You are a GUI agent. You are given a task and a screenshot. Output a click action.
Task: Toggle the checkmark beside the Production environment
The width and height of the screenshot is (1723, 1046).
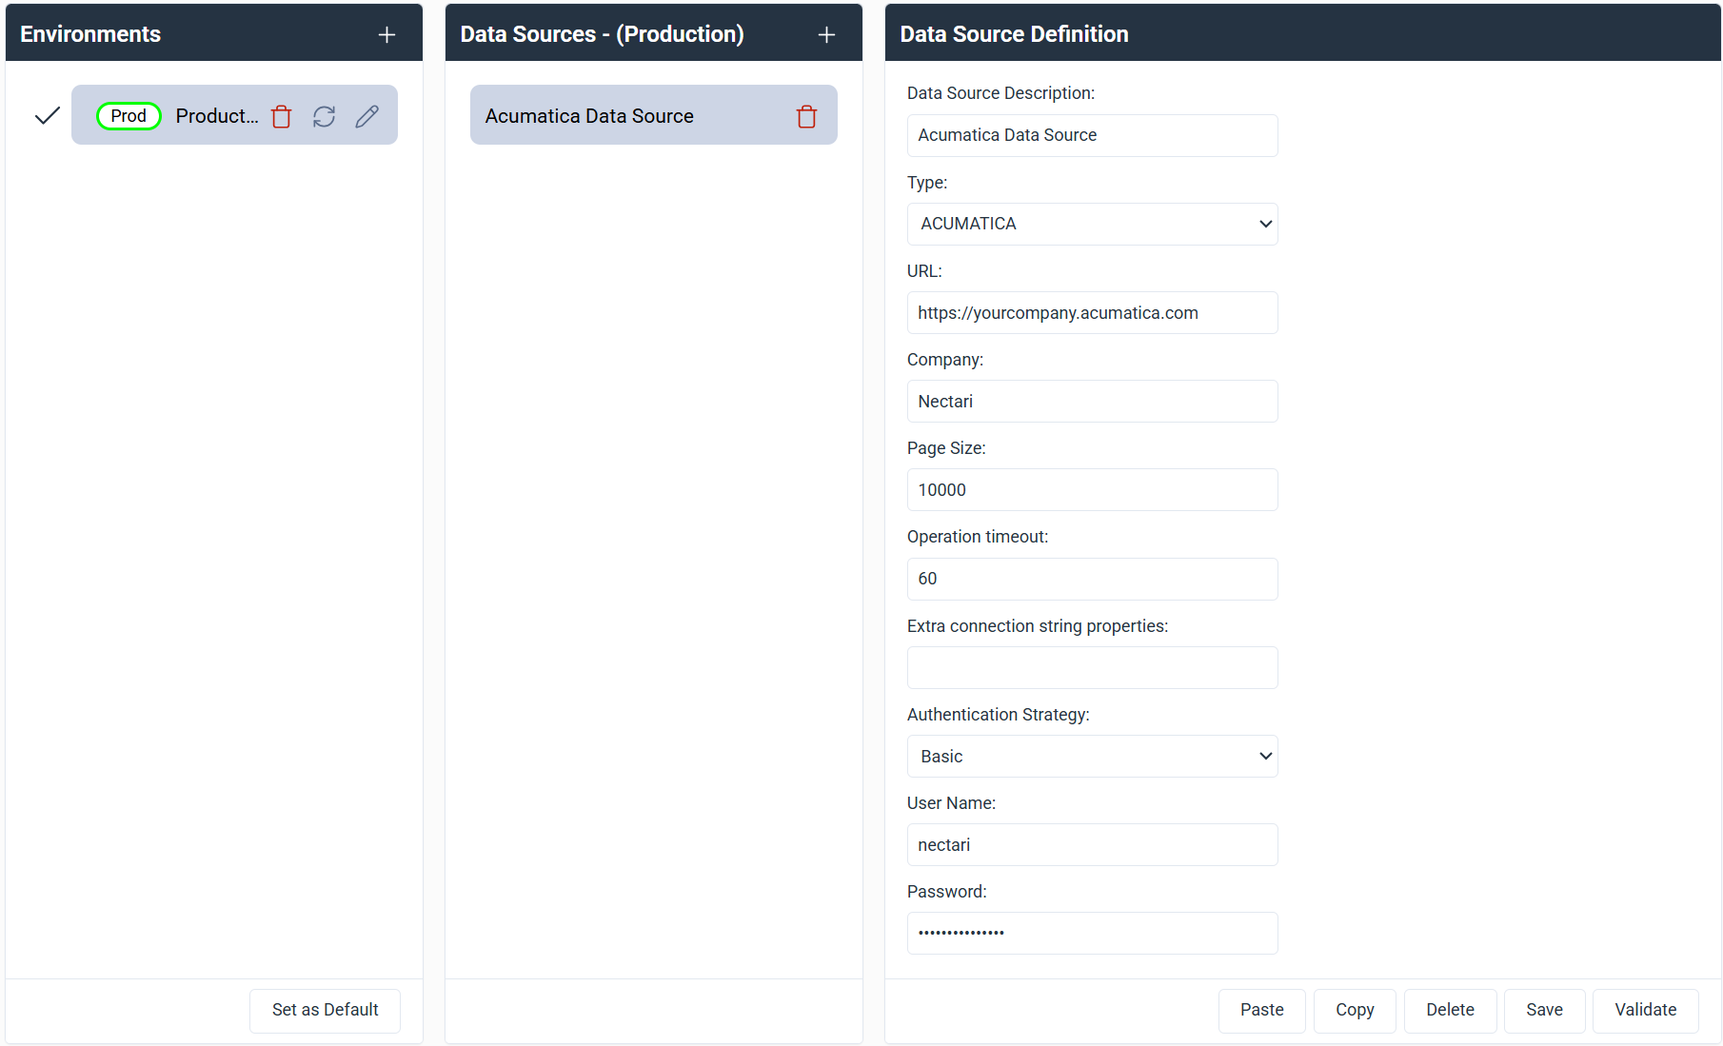46,115
